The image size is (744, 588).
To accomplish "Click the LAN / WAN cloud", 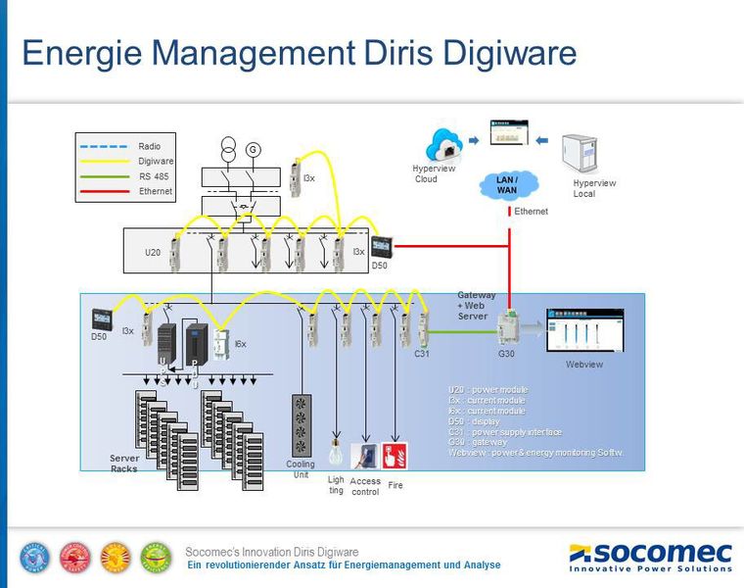I will 507,185.
